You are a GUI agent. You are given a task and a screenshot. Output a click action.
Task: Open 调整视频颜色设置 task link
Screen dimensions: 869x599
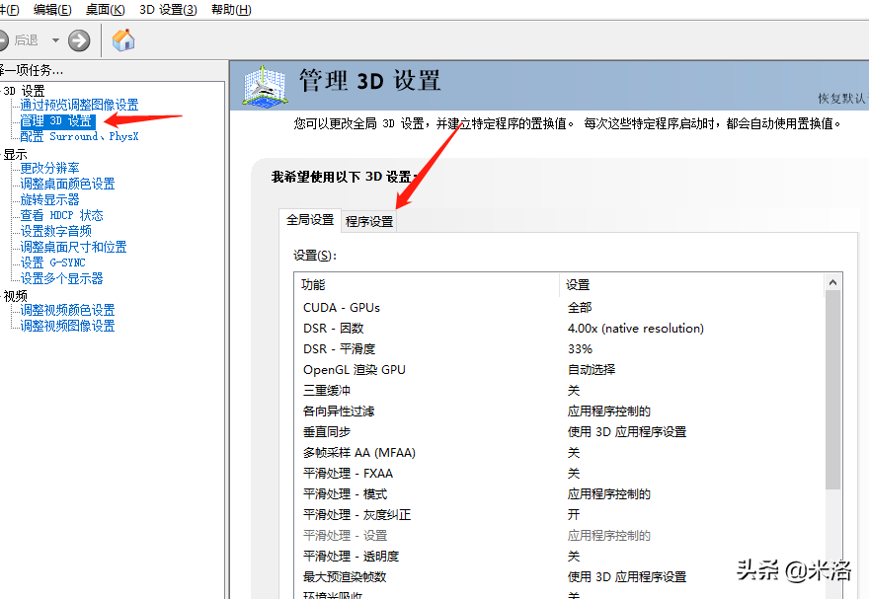(x=67, y=310)
